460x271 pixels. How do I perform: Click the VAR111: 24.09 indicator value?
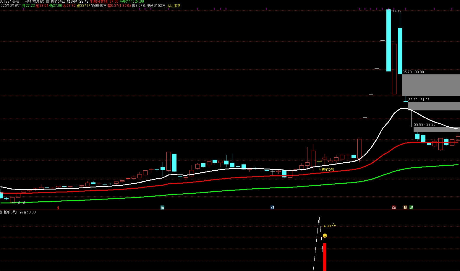pos(132,1)
